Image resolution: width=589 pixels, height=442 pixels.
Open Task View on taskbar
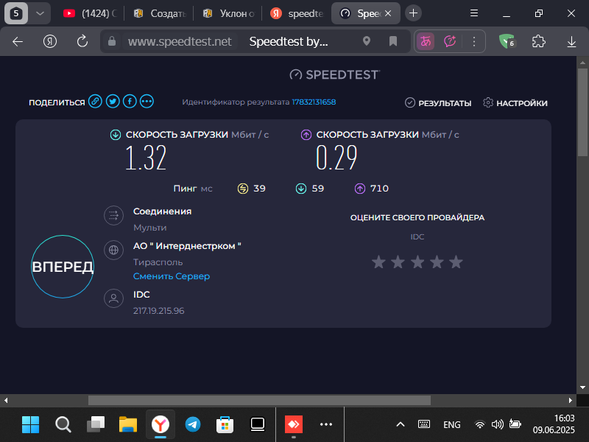tap(96, 425)
